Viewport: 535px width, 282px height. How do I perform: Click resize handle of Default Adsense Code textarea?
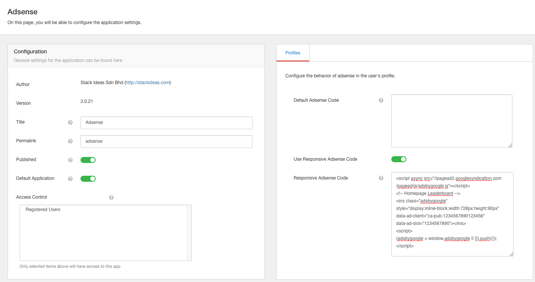click(x=510, y=145)
